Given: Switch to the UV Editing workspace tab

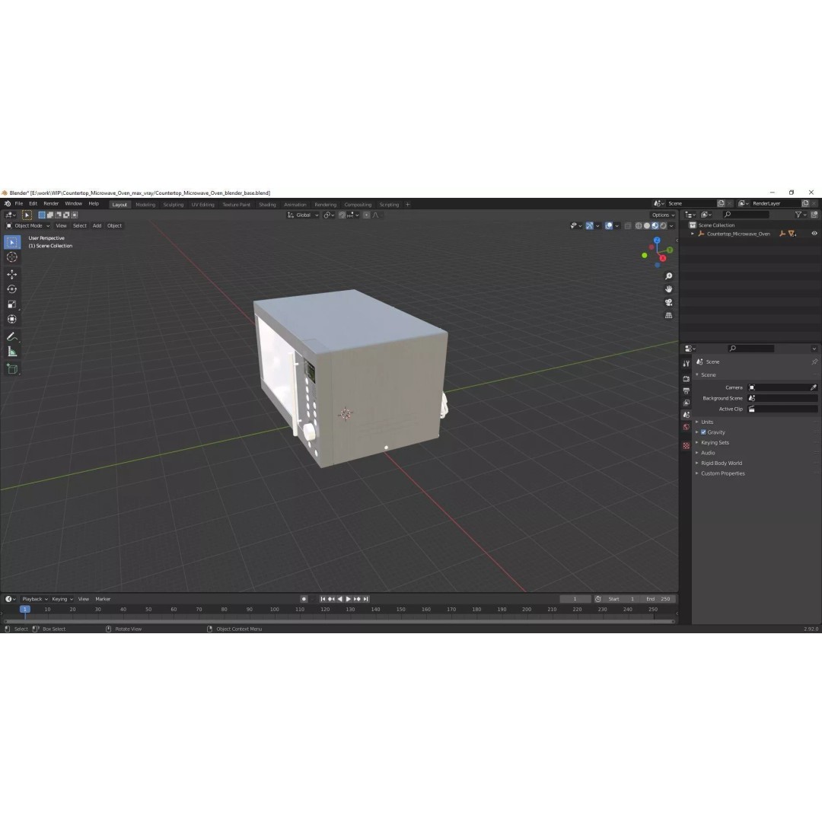Looking at the screenshot, I should point(202,205).
